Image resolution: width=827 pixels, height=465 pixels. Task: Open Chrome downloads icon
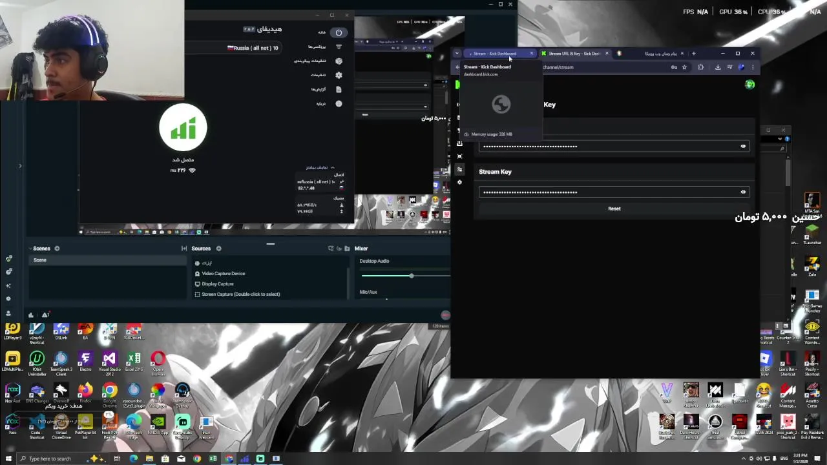718,67
